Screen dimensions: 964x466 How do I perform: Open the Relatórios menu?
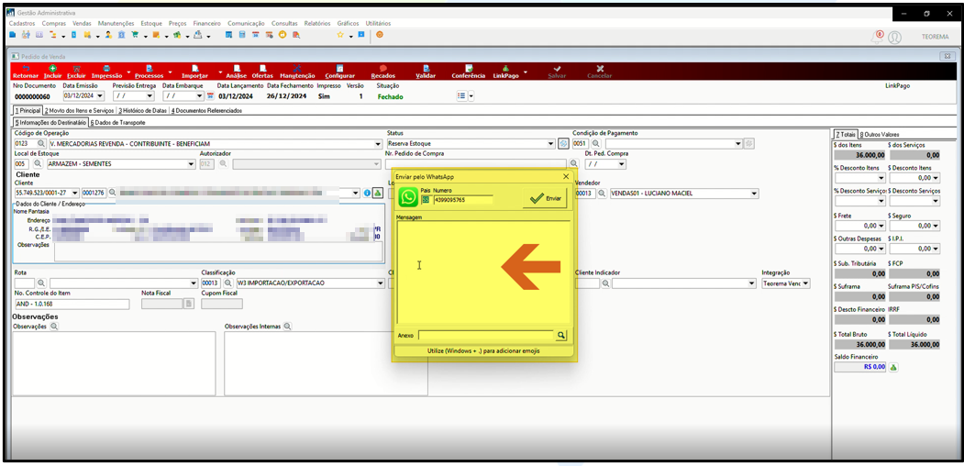(x=318, y=23)
